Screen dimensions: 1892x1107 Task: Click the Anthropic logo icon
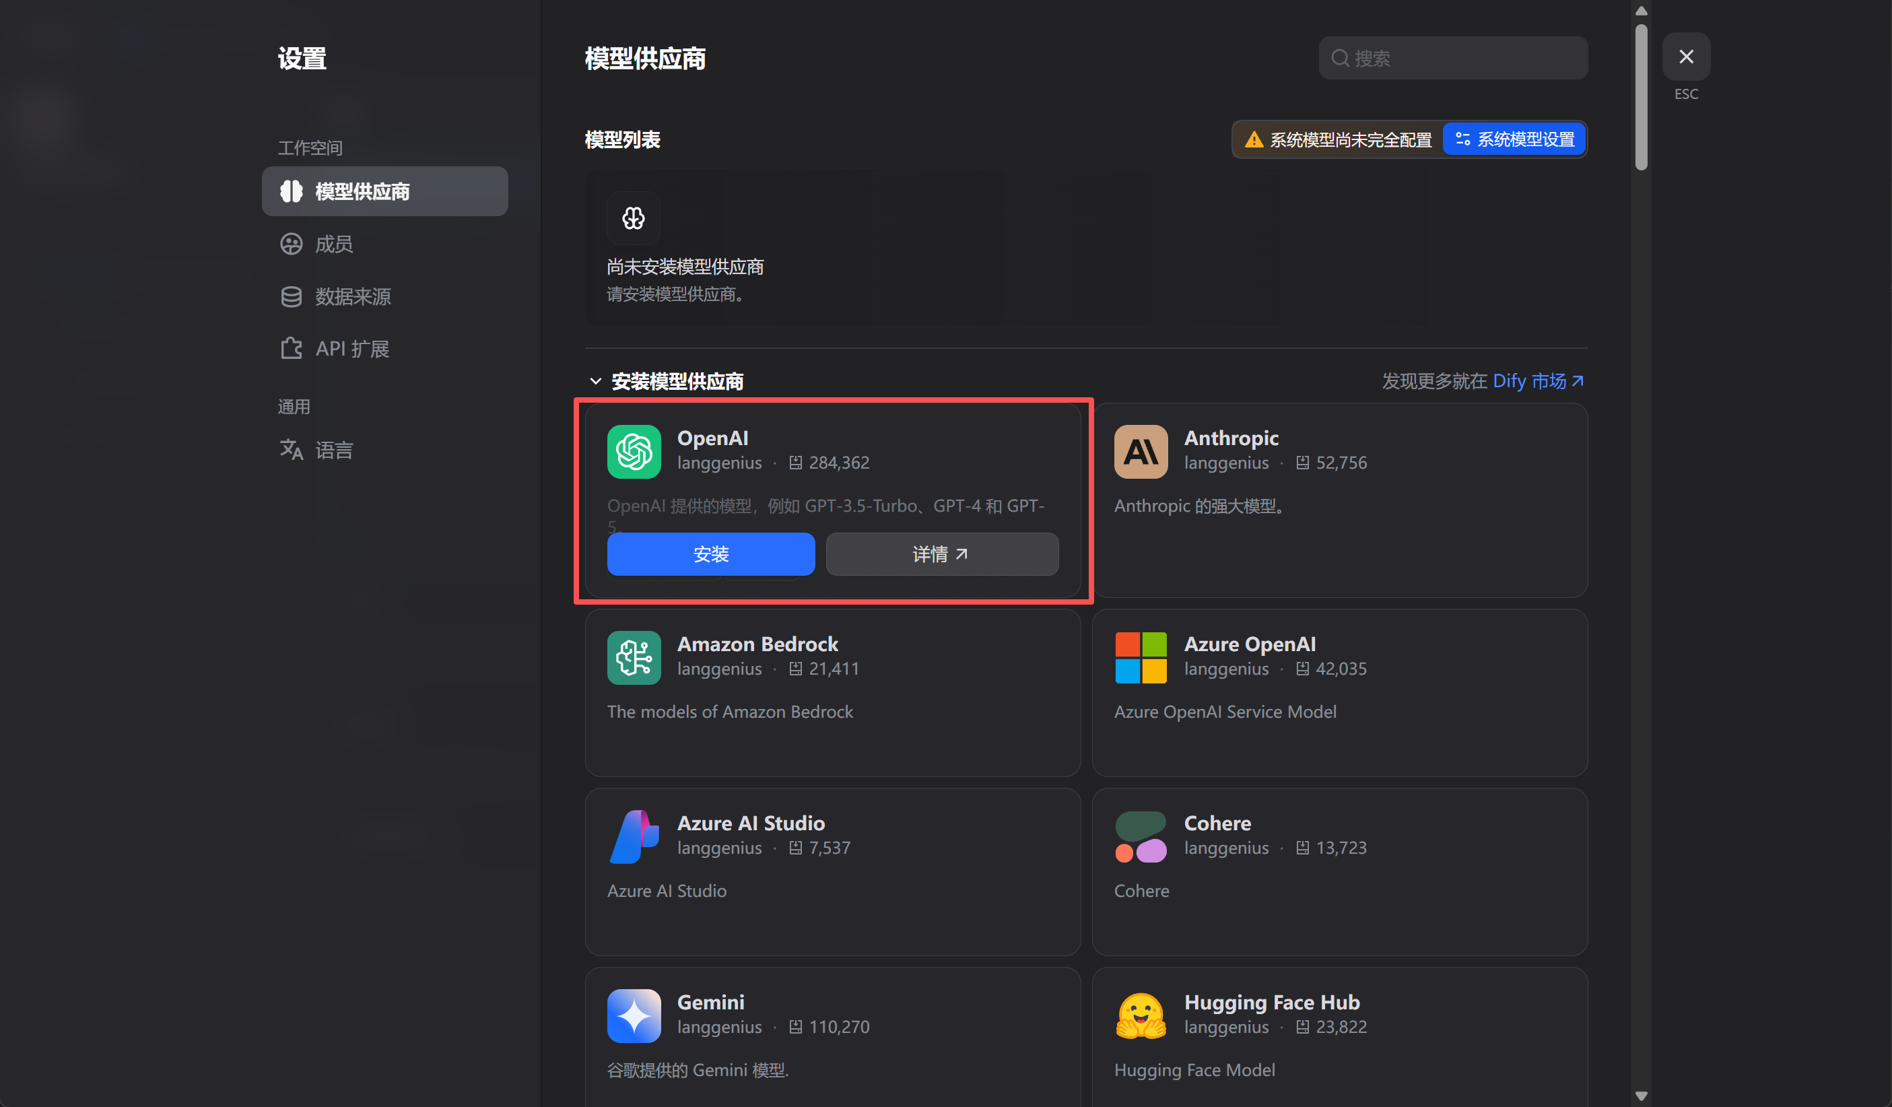1141,451
